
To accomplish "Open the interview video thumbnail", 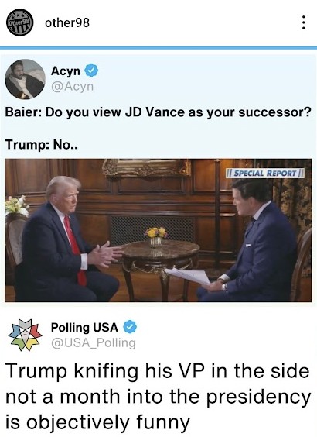I will coord(158,230).
